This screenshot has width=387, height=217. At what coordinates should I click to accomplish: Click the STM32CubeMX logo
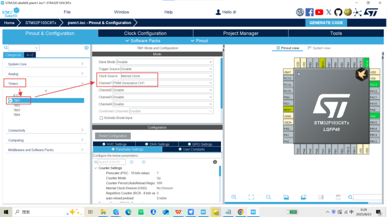(11, 12)
